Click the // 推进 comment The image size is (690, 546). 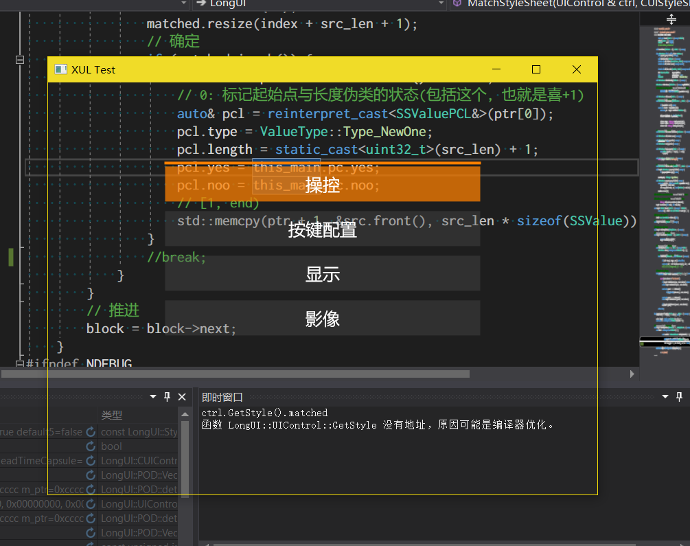click(113, 310)
